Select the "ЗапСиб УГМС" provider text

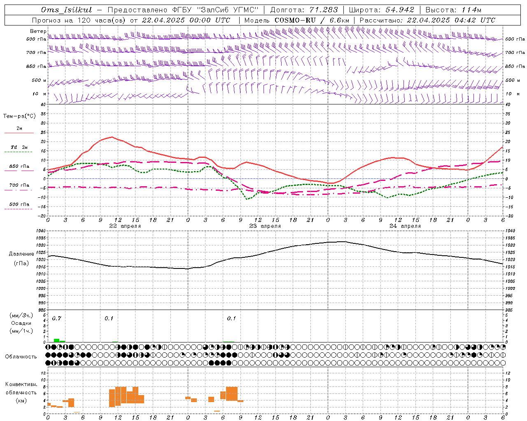point(228,10)
